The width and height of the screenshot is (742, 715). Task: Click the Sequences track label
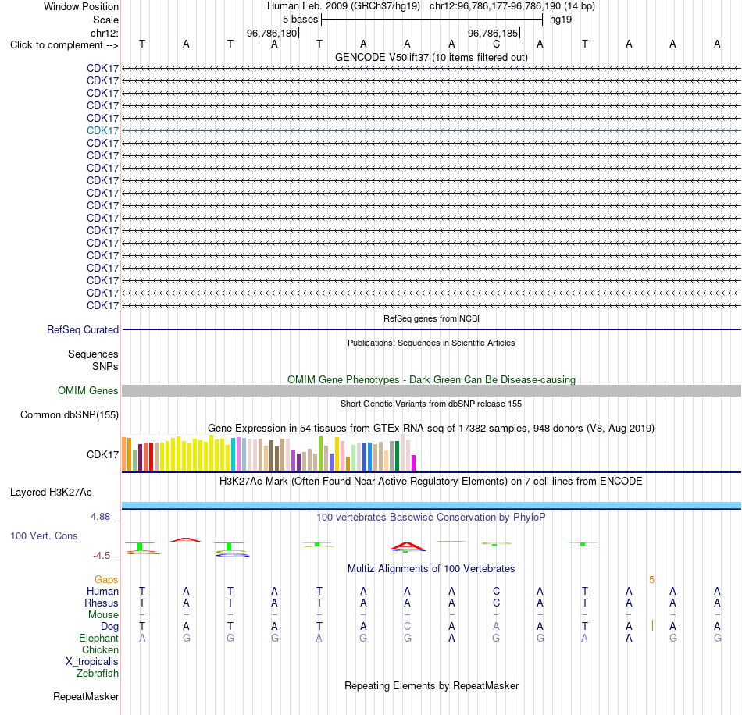tap(93, 354)
